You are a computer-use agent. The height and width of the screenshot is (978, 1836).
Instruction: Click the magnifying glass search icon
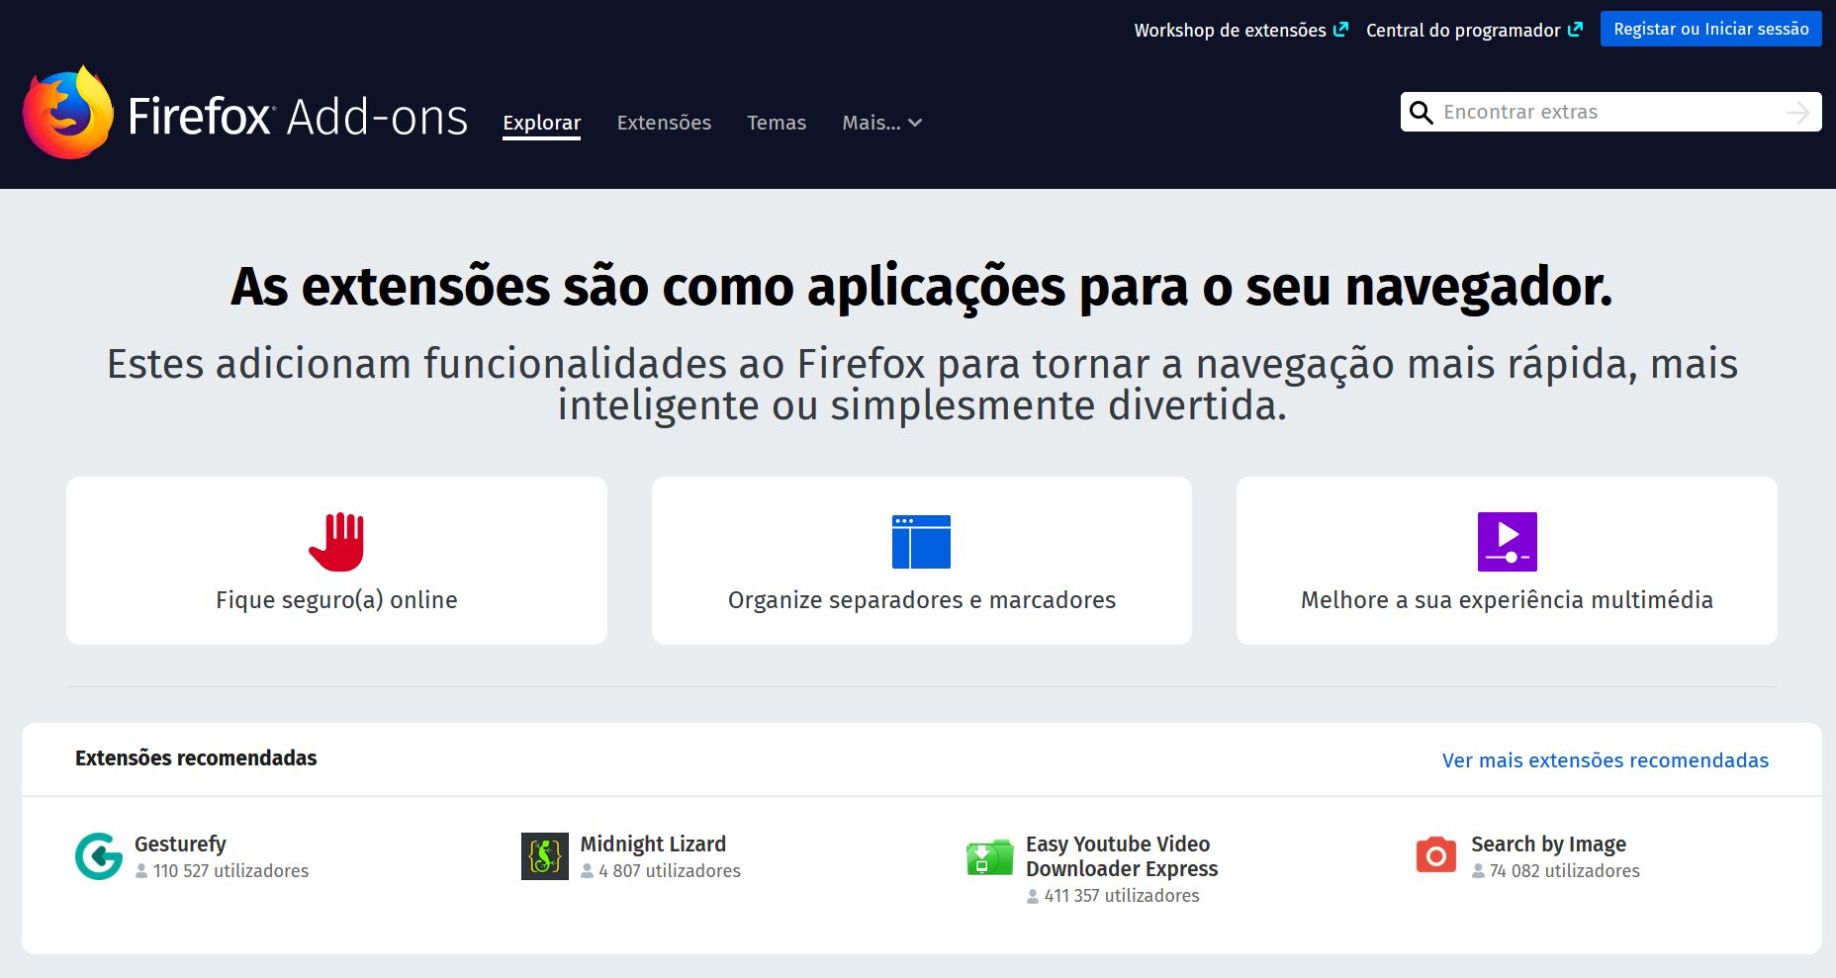(1421, 113)
